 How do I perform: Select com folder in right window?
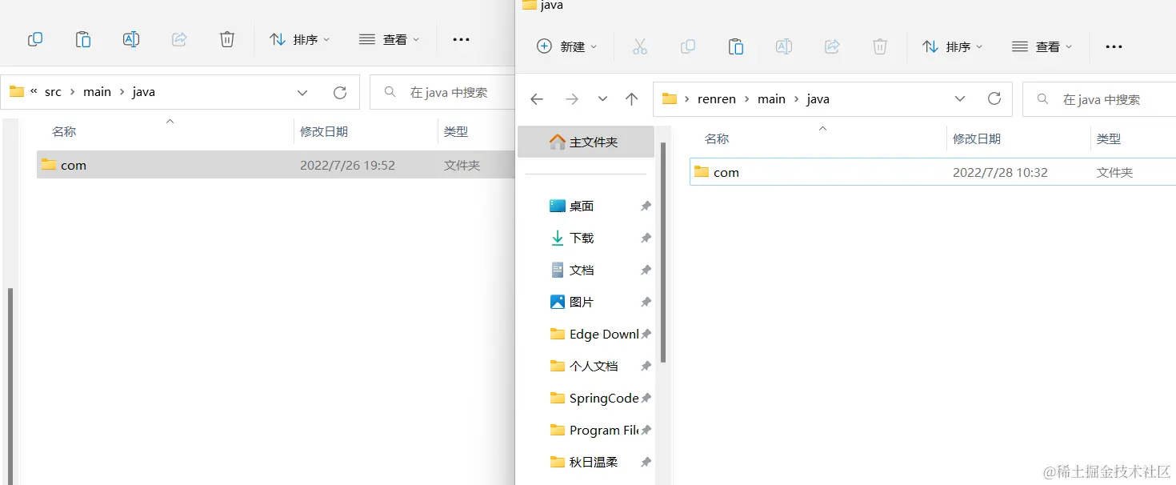tap(932, 172)
